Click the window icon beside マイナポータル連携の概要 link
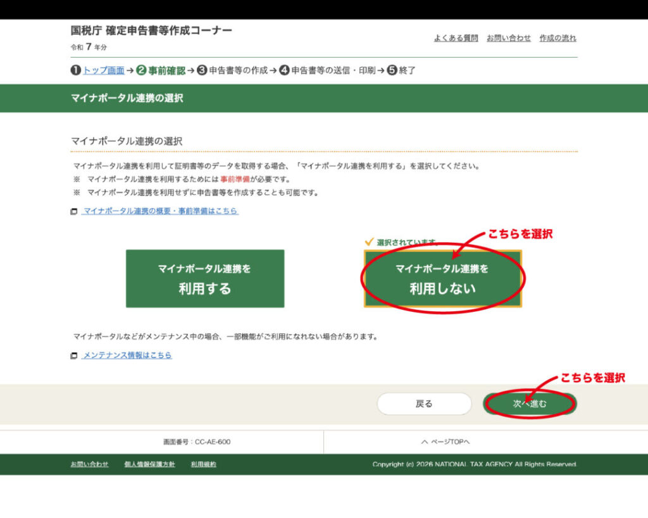648x518 pixels. [74, 212]
